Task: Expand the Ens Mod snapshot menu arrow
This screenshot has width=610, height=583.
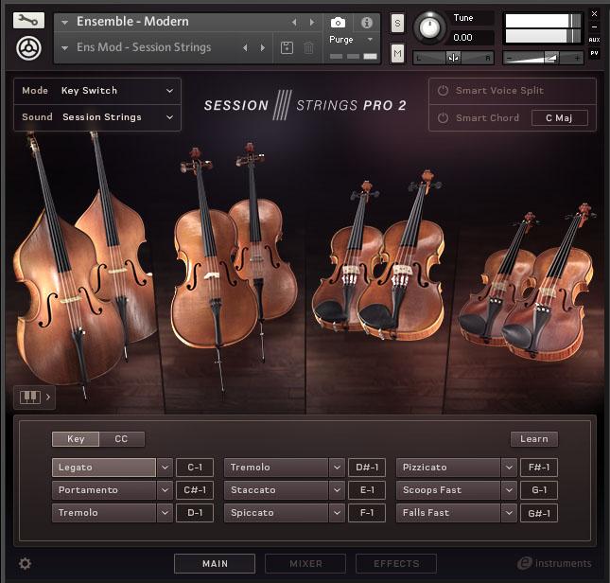Action: tap(65, 48)
